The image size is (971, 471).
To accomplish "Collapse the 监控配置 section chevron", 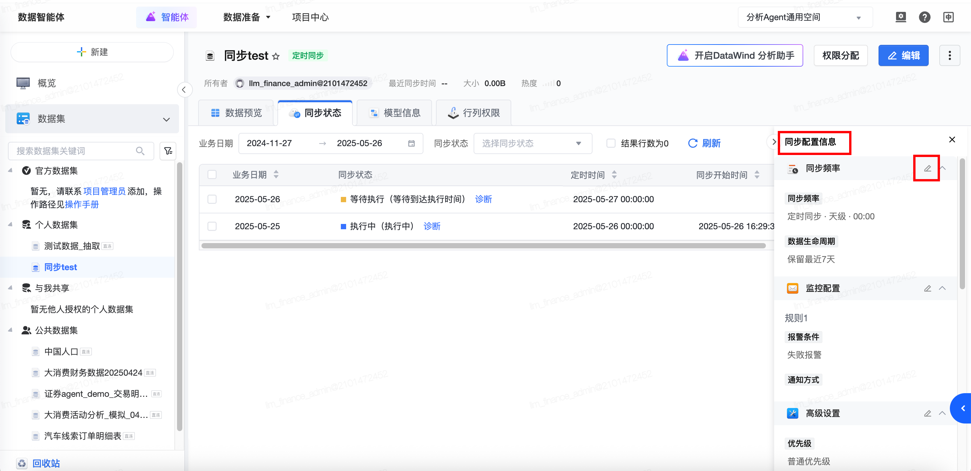I will [x=942, y=288].
